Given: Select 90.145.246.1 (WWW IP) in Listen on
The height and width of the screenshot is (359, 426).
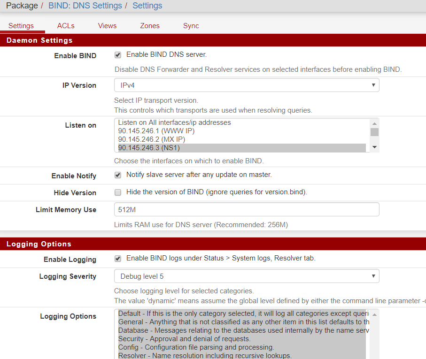Looking at the screenshot, I should click(242, 131).
